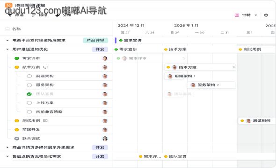Image resolution: width=276 pixels, height=168 pixels.
Task: Toggle the 上线方案 completion circle
Action: coord(29,103)
